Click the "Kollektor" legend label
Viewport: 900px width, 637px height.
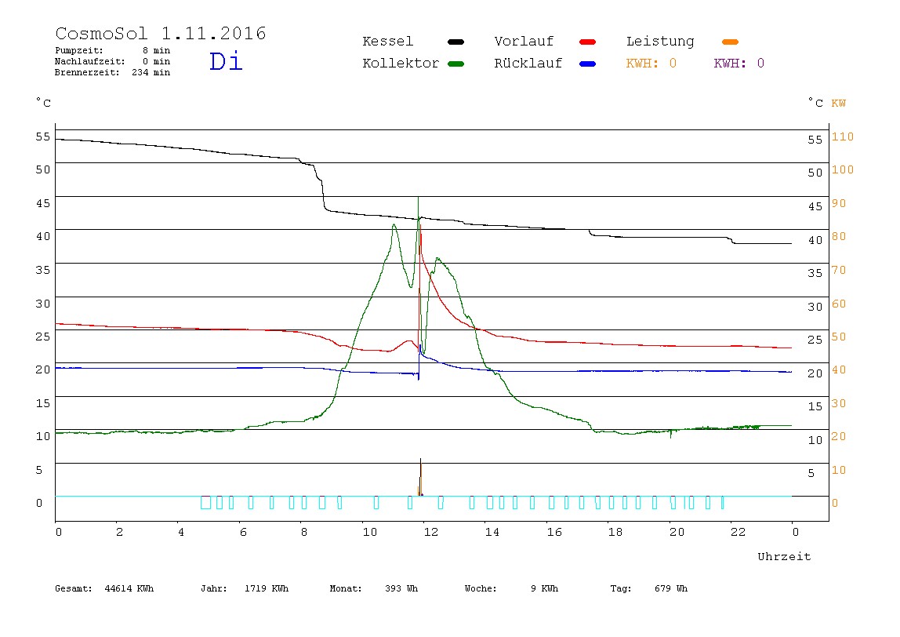click(x=401, y=64)
